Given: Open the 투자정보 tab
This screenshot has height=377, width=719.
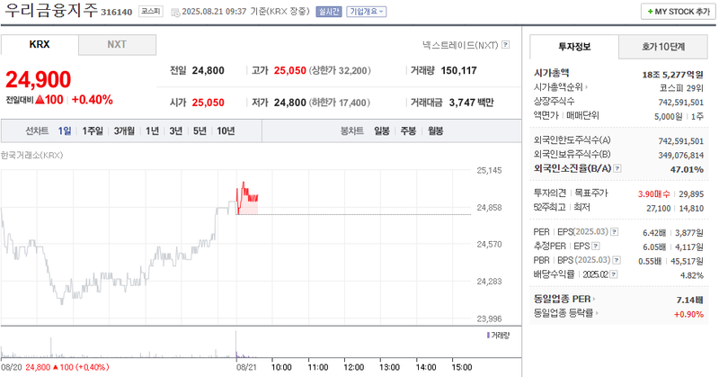Looking at the screenshot, I should (x=574, y=47).
